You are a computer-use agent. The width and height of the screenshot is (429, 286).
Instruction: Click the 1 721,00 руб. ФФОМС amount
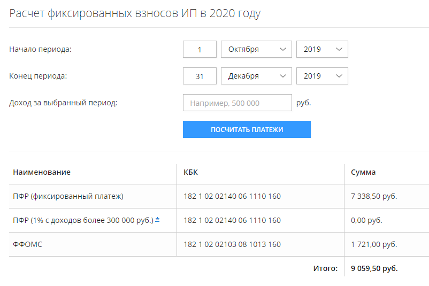[x=374, y=244]
